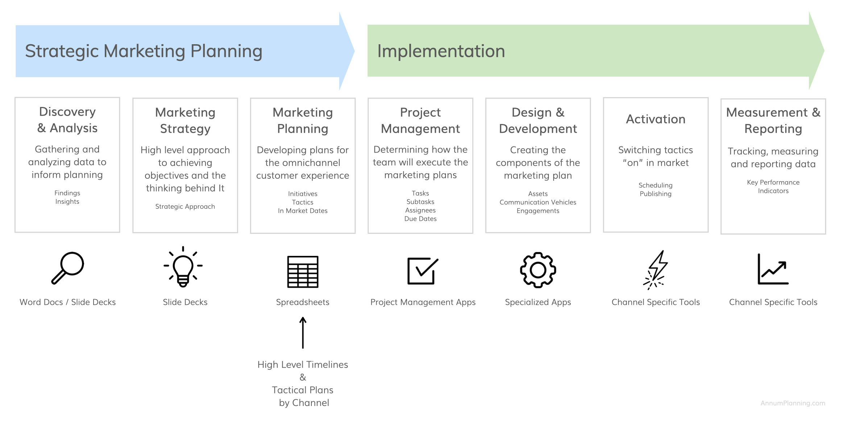
Task: Click the Activation box
Action: coord(656,165)
